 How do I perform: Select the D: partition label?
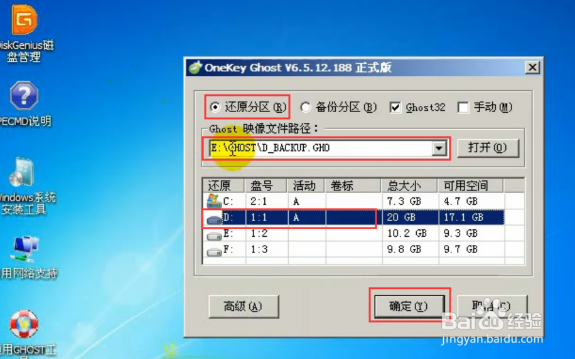(x=228, y=217)
